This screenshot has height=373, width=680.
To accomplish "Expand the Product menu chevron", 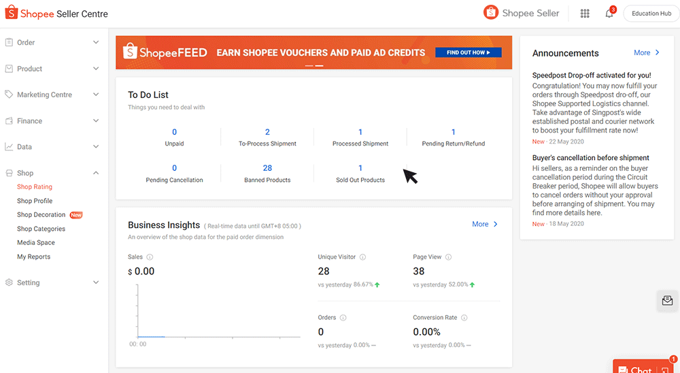I will click(x=96, y=69).
